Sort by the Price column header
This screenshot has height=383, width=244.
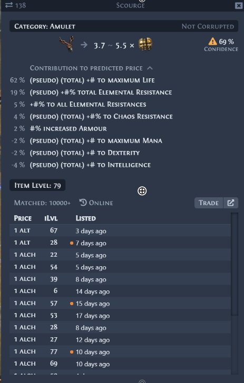tap(23, 218)
